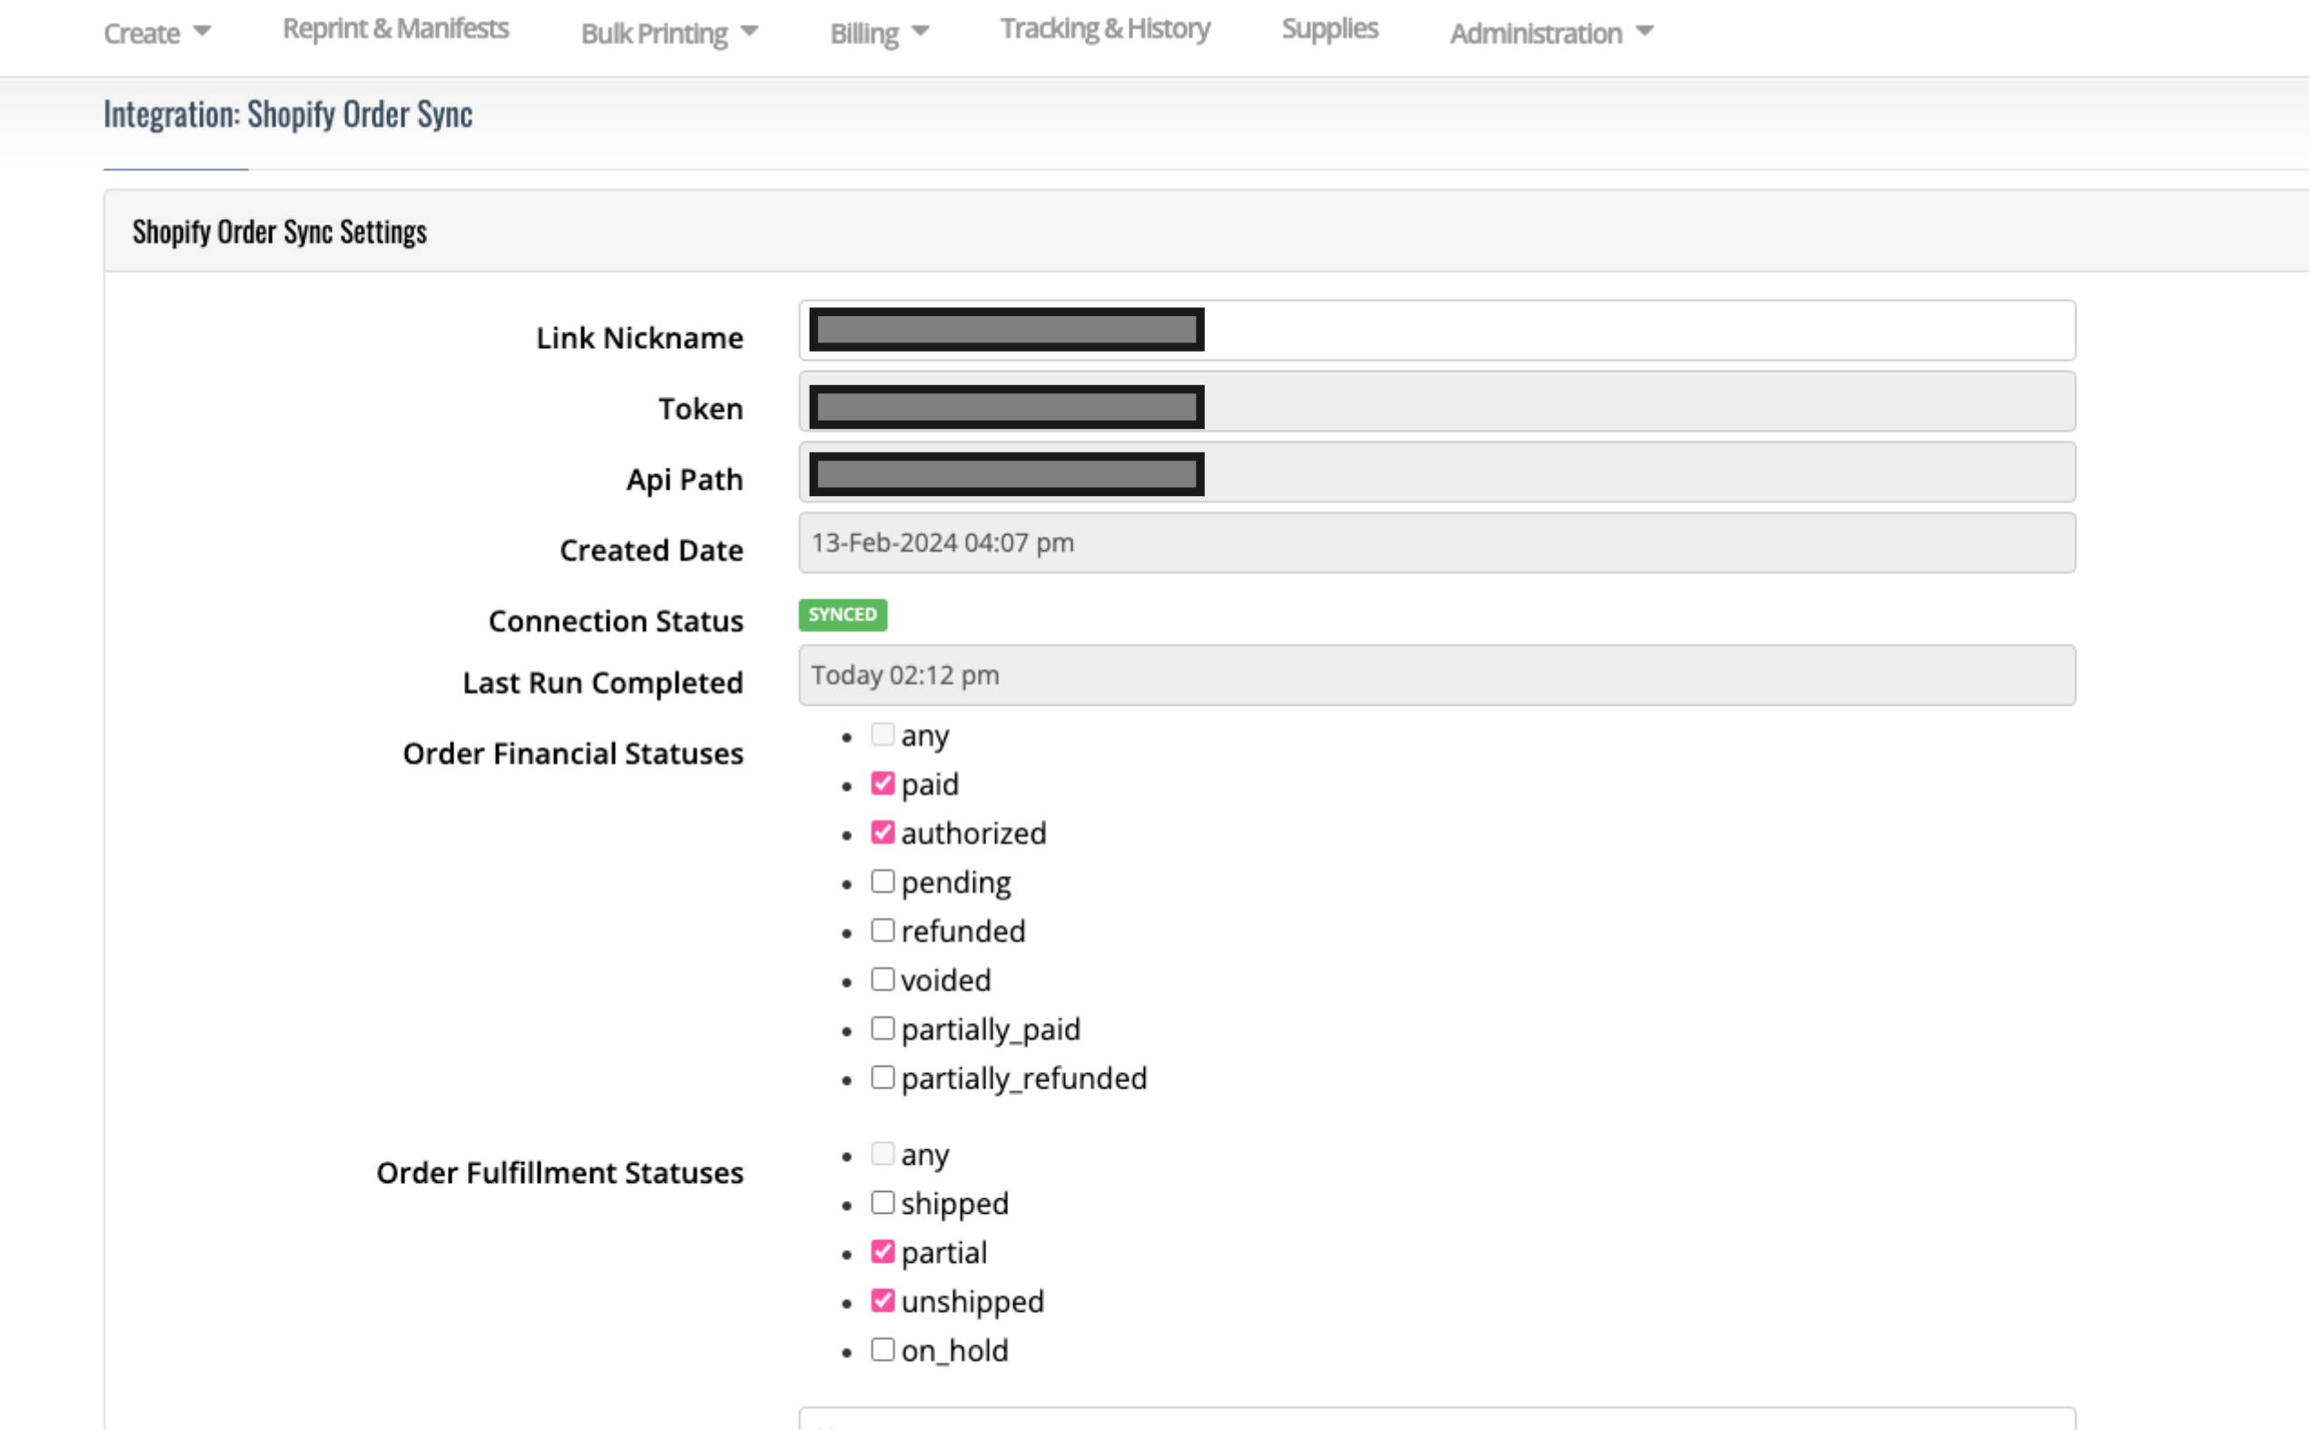
Task: Uncheck the 'authorized' financial status
Action: (881, 832)
